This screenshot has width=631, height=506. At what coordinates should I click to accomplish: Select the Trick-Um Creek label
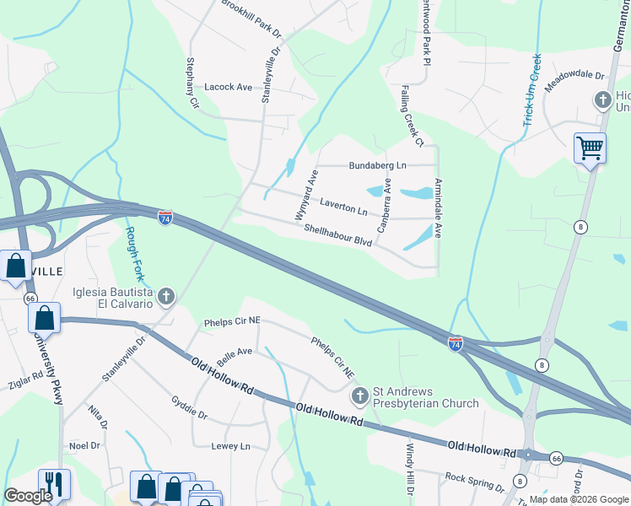532,90
